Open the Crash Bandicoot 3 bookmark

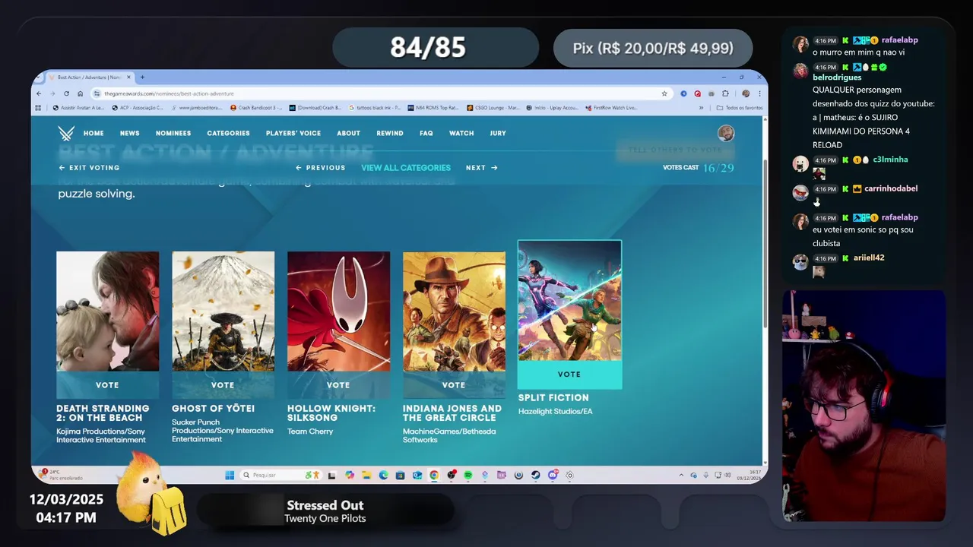click(x=256, y=108)
